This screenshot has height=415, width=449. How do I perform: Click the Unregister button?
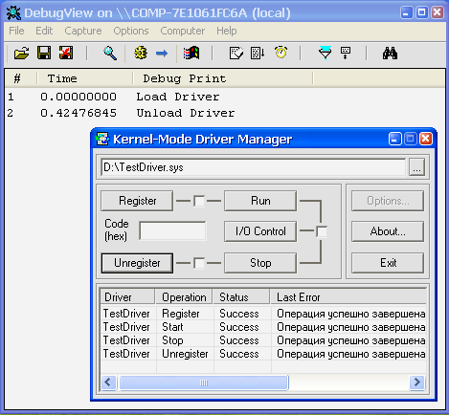[137, 263]
